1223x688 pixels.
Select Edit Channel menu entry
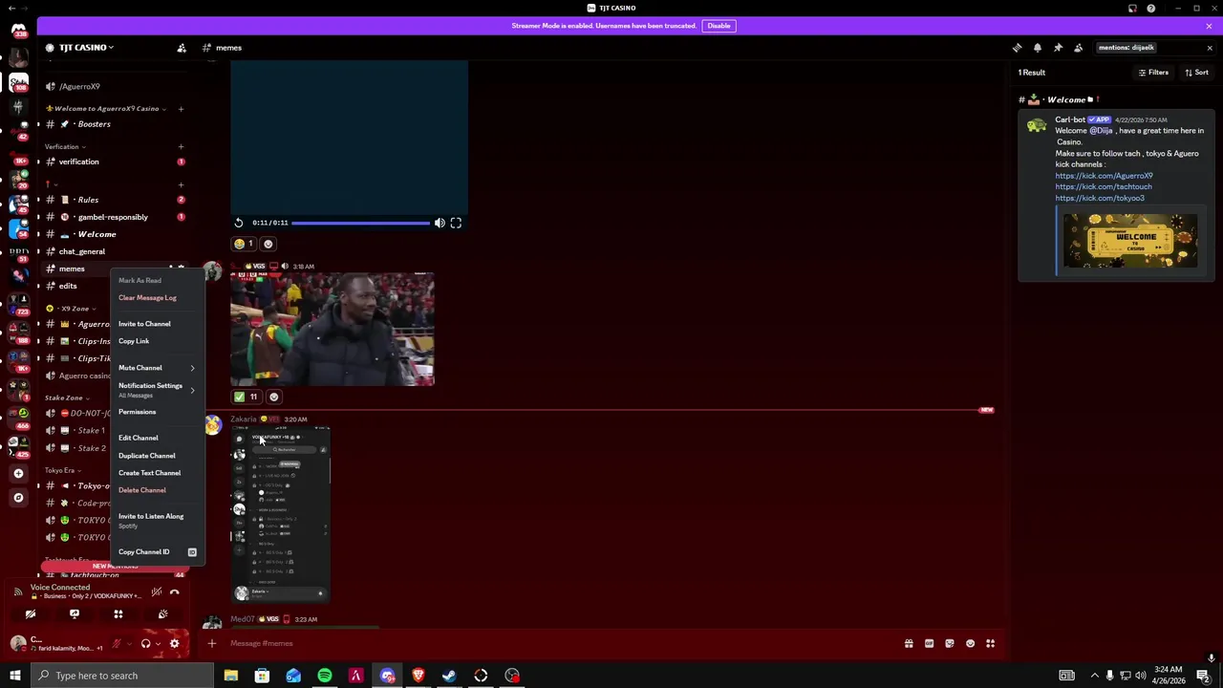(139, 438)
